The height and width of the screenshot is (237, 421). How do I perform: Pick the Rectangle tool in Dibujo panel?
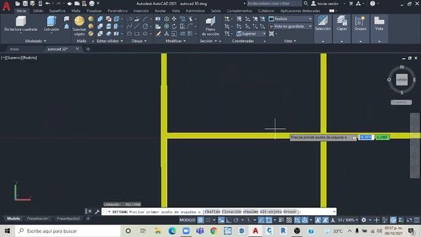[137, 34]
